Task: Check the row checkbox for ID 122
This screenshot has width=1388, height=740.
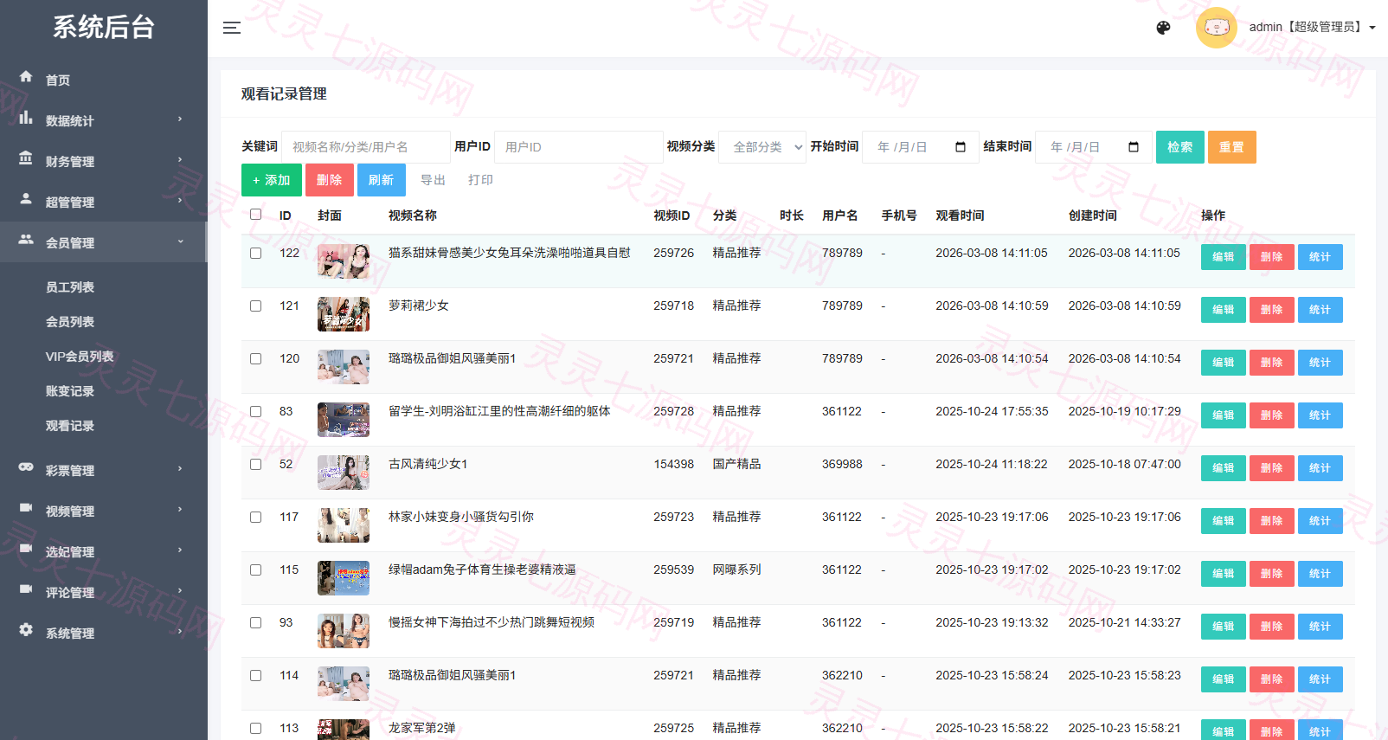Action: coord(255,253)
